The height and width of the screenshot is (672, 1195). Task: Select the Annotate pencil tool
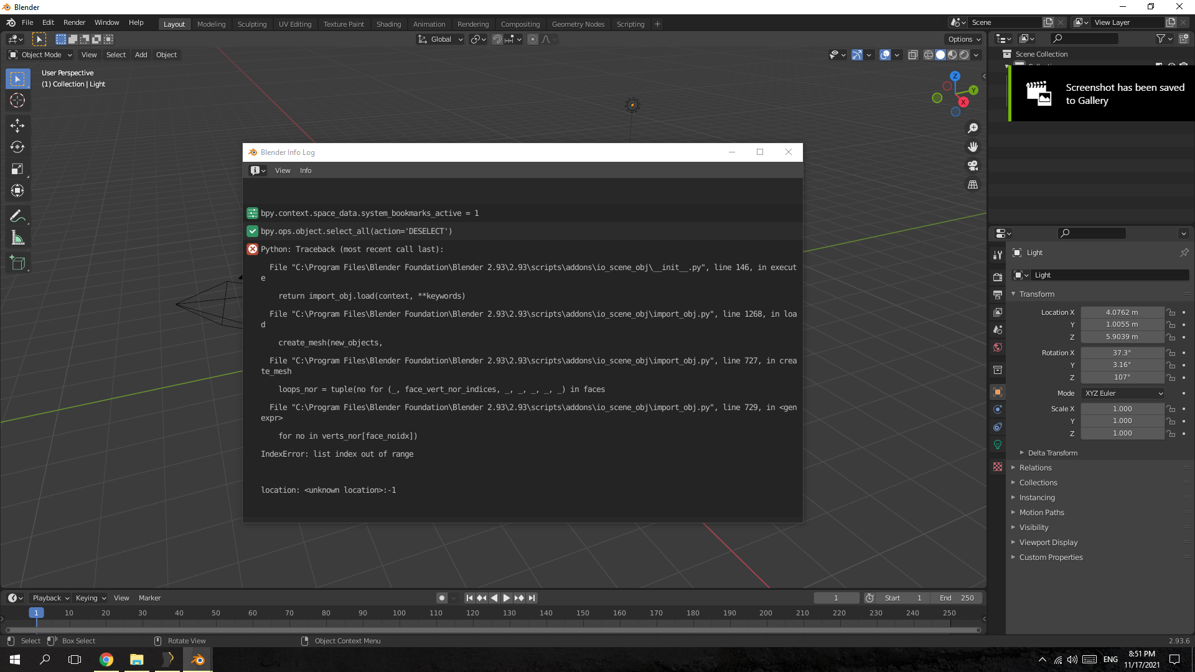click(x=17, y=217)
